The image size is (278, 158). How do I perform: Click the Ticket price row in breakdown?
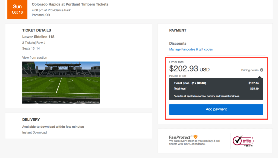(x=216, y=83)
